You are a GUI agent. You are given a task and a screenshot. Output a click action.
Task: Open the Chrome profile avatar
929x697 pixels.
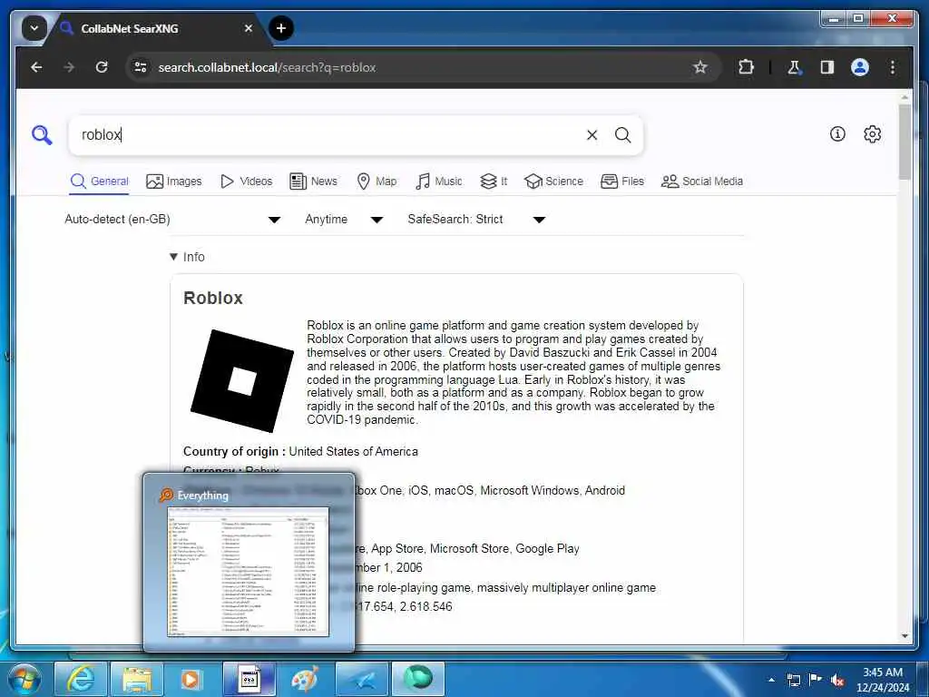coord(860,67)
